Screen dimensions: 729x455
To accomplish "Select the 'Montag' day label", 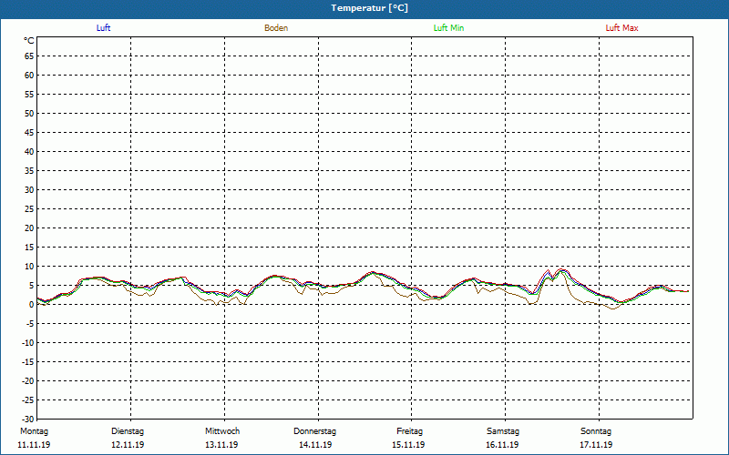I will coord(34,431).
